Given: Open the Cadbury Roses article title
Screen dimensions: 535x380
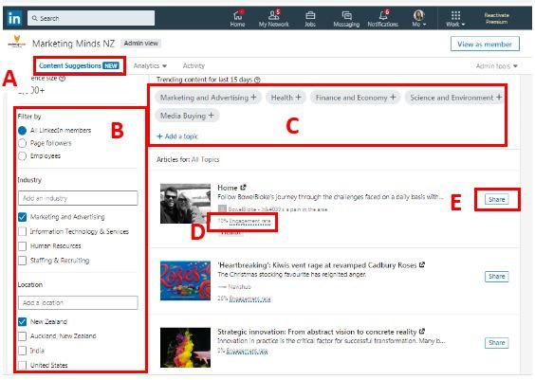Looking at the screenshot, I should coord(321,265).
